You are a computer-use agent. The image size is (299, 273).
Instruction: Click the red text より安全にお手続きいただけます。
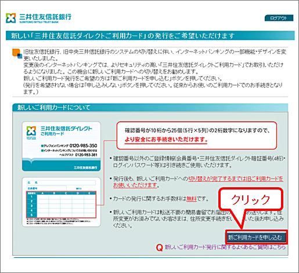(x=166, y=140)
